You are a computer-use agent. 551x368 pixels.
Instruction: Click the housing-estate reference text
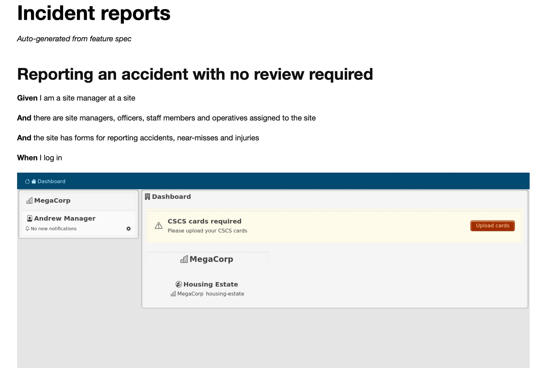[x=225, y=294]
